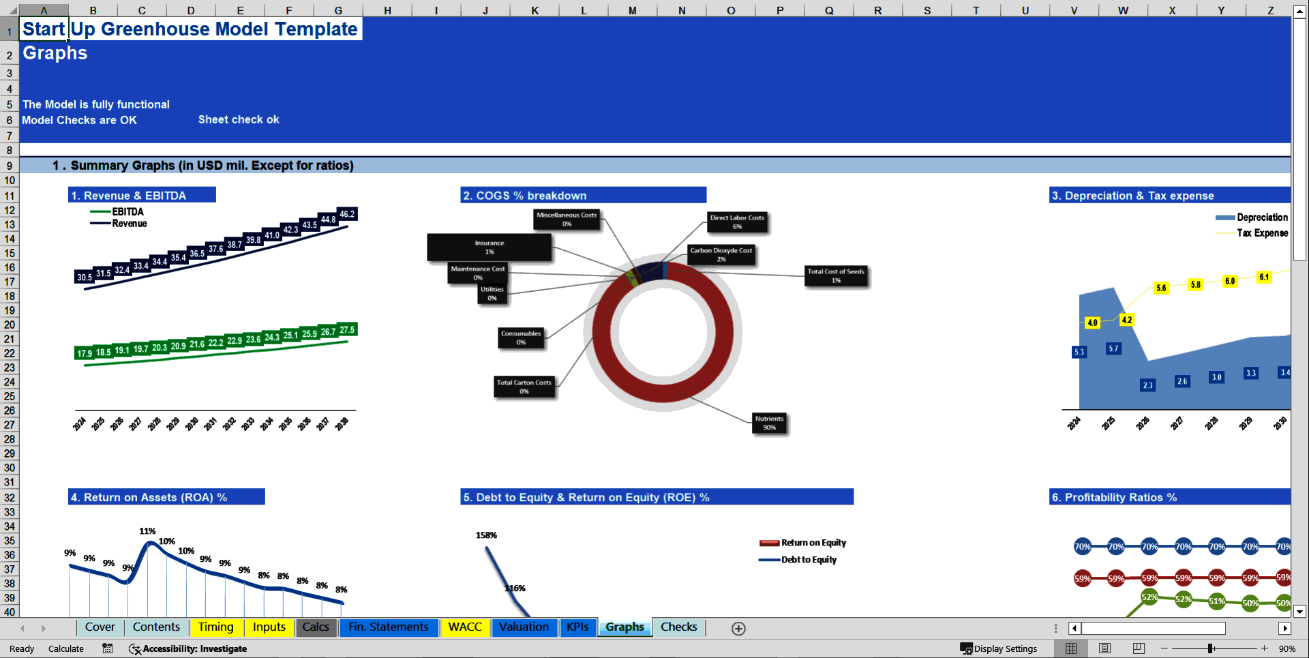Screen dimensions: 1309x658
Task: Switch to the Contents sheet tab
Action: [156, 627]
